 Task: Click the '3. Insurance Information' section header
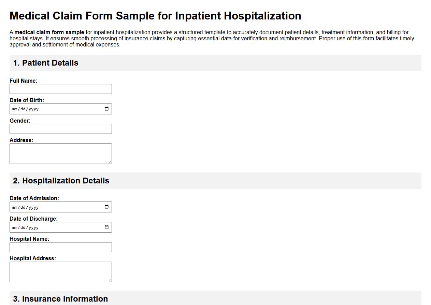click(60, 299)
